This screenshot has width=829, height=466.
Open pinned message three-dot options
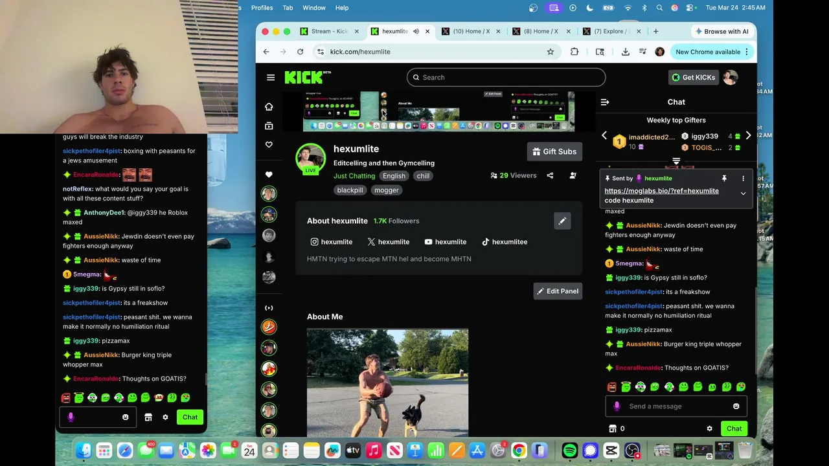[743, 179]
